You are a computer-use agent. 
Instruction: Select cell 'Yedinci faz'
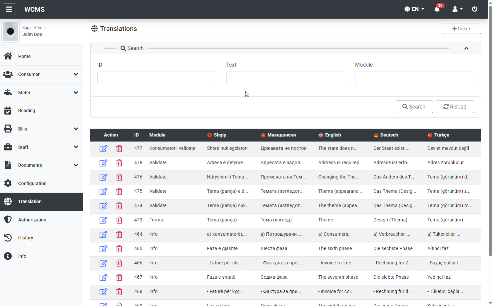[x=439, y=277]
